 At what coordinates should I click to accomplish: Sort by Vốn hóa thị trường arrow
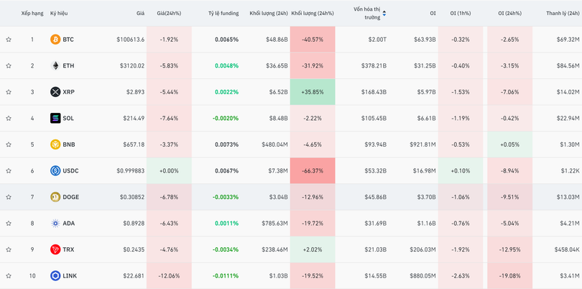click(384, 13)
